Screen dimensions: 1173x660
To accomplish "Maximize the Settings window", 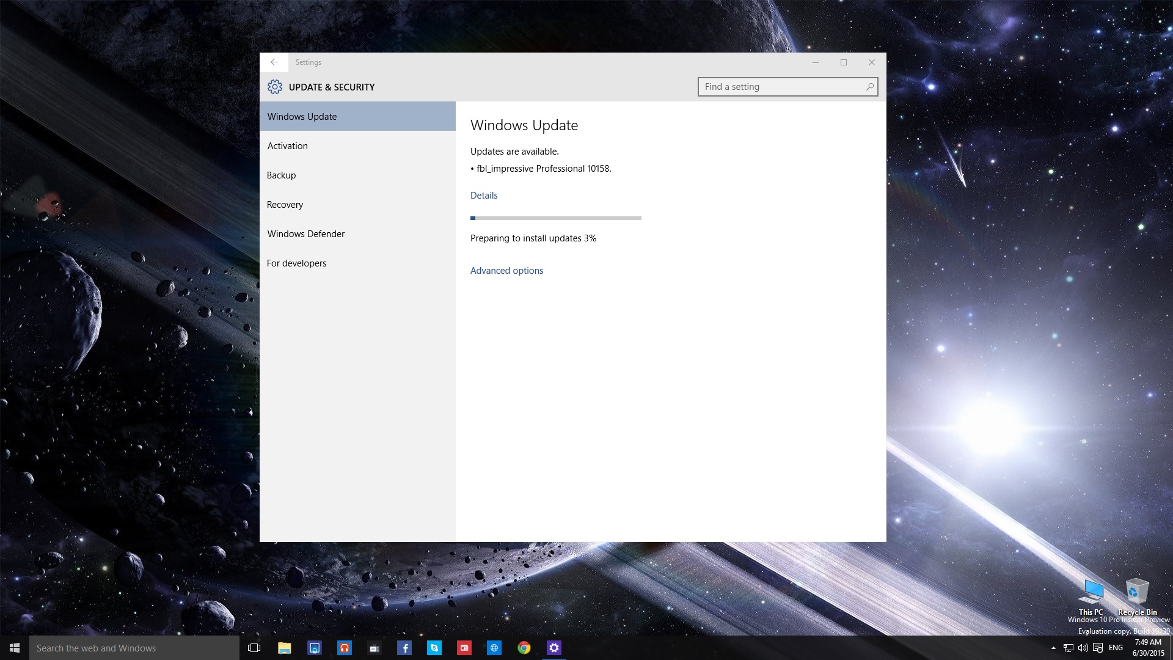I will (x=844, y=62).
